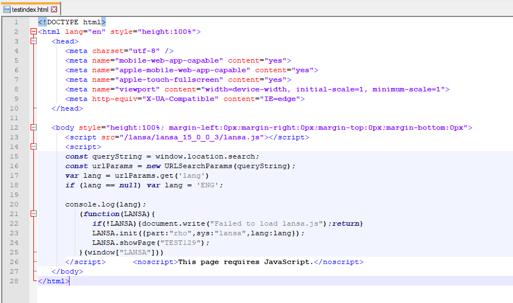This screenshot has height=303, width=513.
Task: Click line number 1 in the margin
Action: click(16, 22)
